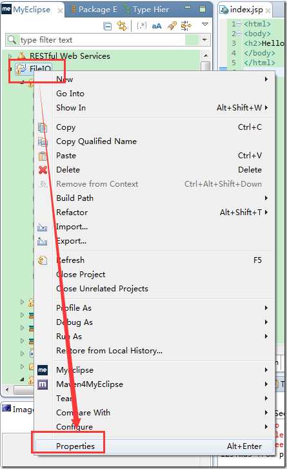Open the Show In submenu arrow
Image resolution: width=287 pixels, height=469 pixels.
click(266, 108)
